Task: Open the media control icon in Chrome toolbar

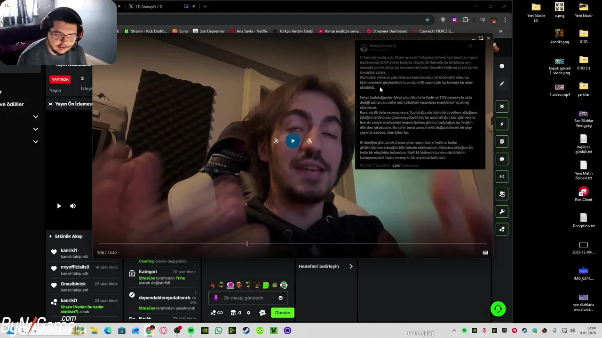Action: click(483, 20)
